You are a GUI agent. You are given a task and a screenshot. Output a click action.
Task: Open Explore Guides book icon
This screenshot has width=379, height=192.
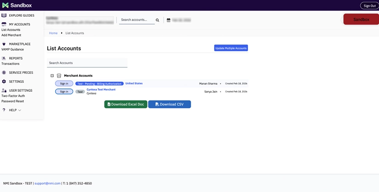click(4, 16)
